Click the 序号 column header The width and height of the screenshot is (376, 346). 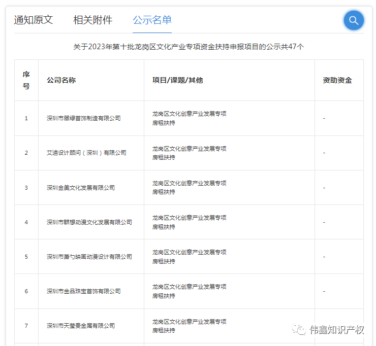pos(26,80)
